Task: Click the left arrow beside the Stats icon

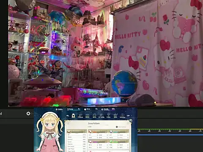Action: 68,116
